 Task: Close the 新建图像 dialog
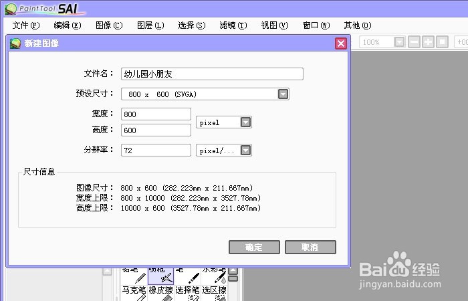click(x=341, y=43)
